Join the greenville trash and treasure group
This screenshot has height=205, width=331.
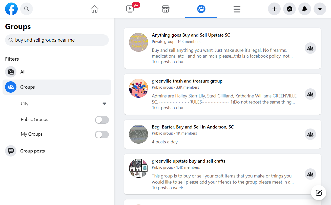pos(310,94)
